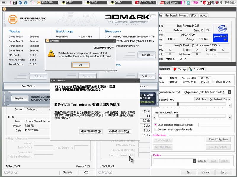Screen dimensions: 237x177
Task: Click the core Speed 472 slider thumb
Action: 177,104
